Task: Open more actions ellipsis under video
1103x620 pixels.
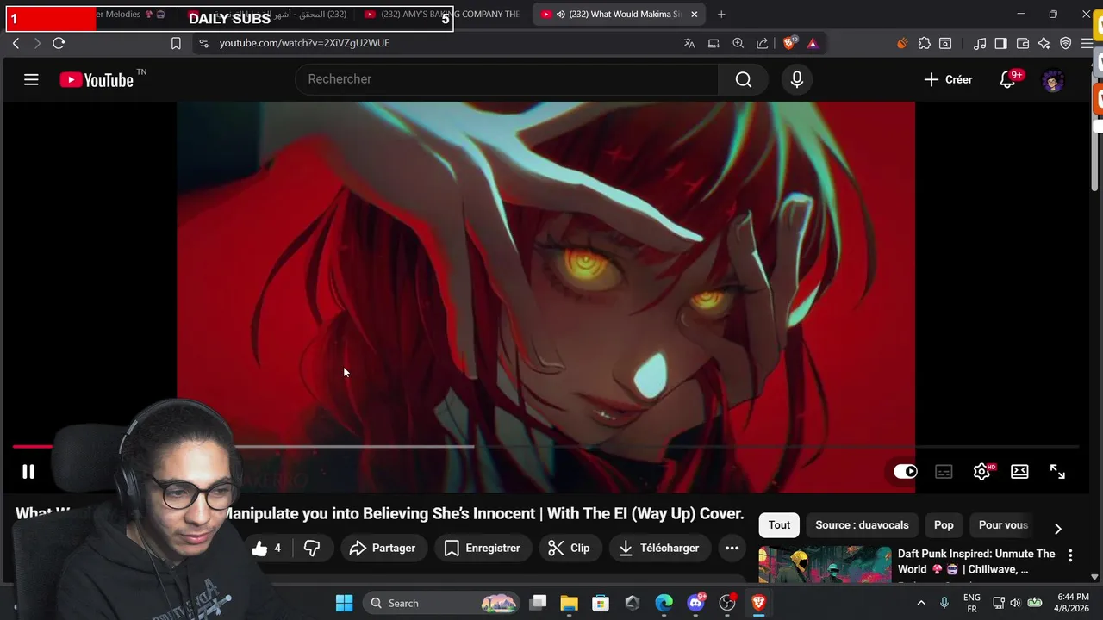Action: [732, 548]
